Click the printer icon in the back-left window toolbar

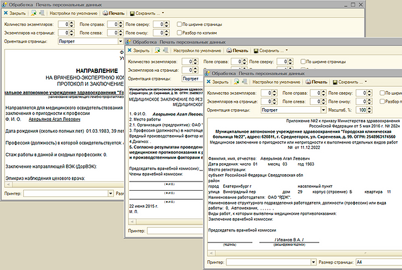[x=106, y=12]
